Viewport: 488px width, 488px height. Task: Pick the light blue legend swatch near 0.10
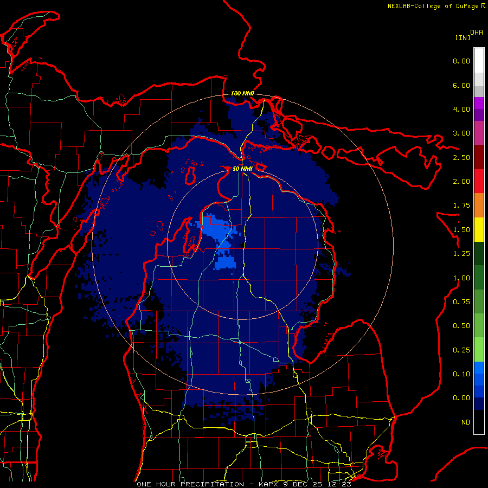point(479,368)
